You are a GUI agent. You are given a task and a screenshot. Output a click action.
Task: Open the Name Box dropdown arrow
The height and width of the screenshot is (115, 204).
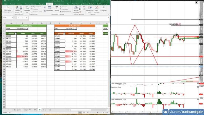[x=12, y=18]
